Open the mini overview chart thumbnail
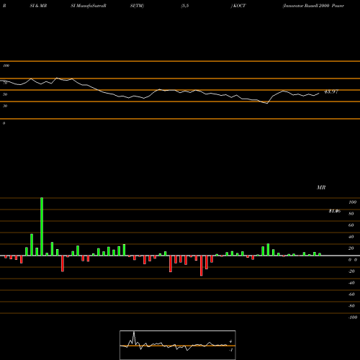This screenshot has width=360, height=360. (x=178, y=345)
